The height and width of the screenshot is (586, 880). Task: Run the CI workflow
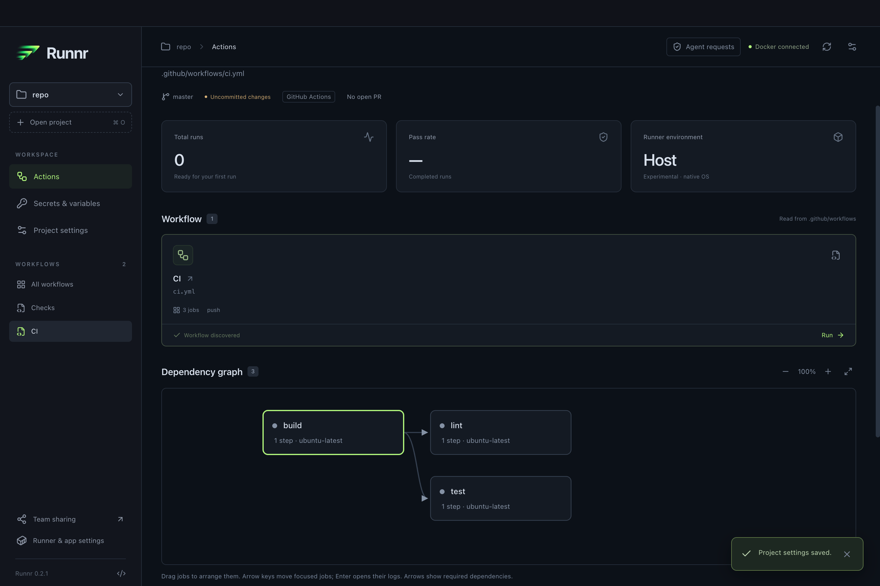pyautogui.click(x=832, y=335)
